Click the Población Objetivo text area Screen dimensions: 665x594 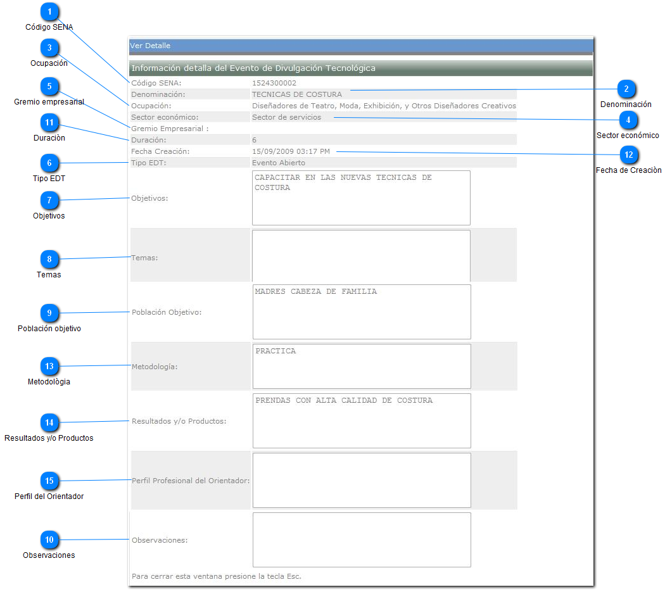click(362, 312)
